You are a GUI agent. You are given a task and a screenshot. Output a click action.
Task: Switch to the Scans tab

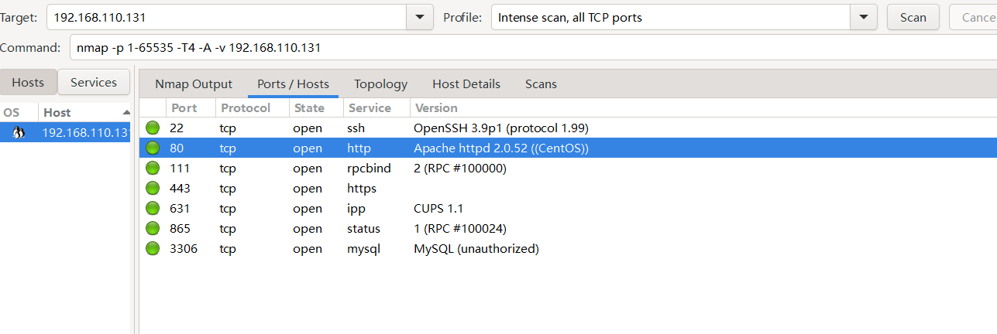(x=541, y=84)
